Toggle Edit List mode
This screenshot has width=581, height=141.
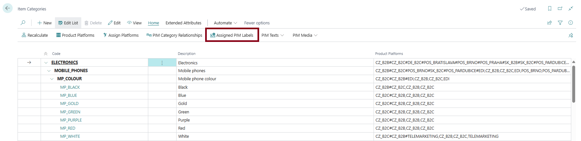click(68, 23)
